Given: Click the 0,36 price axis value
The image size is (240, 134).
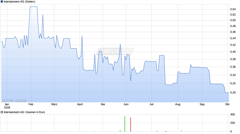Looking at the screenshot, I should click(233, 67).
